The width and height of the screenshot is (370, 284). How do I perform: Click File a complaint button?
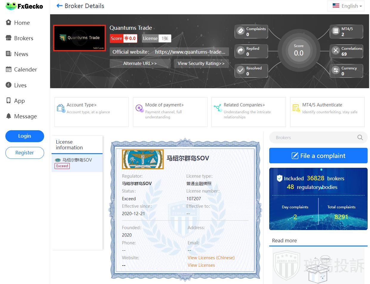318,156
